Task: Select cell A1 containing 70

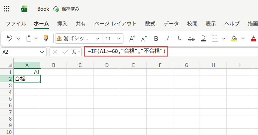Action: point(27,72)
